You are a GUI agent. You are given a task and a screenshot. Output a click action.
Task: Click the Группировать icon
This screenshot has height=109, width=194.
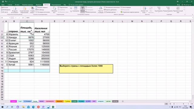click(159, 10)
